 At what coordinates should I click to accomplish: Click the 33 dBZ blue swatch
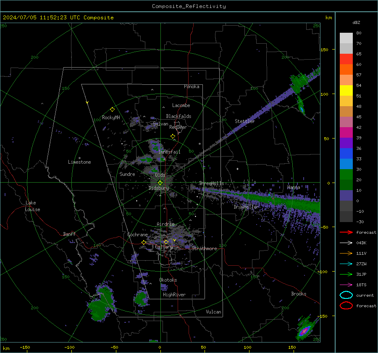point(346,164)
